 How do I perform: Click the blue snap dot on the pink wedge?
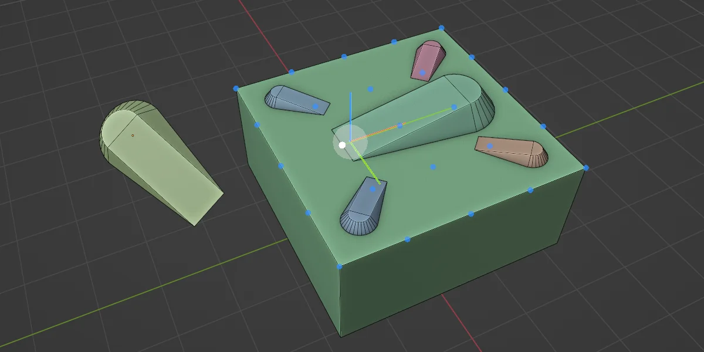click(x=422, y=73)
